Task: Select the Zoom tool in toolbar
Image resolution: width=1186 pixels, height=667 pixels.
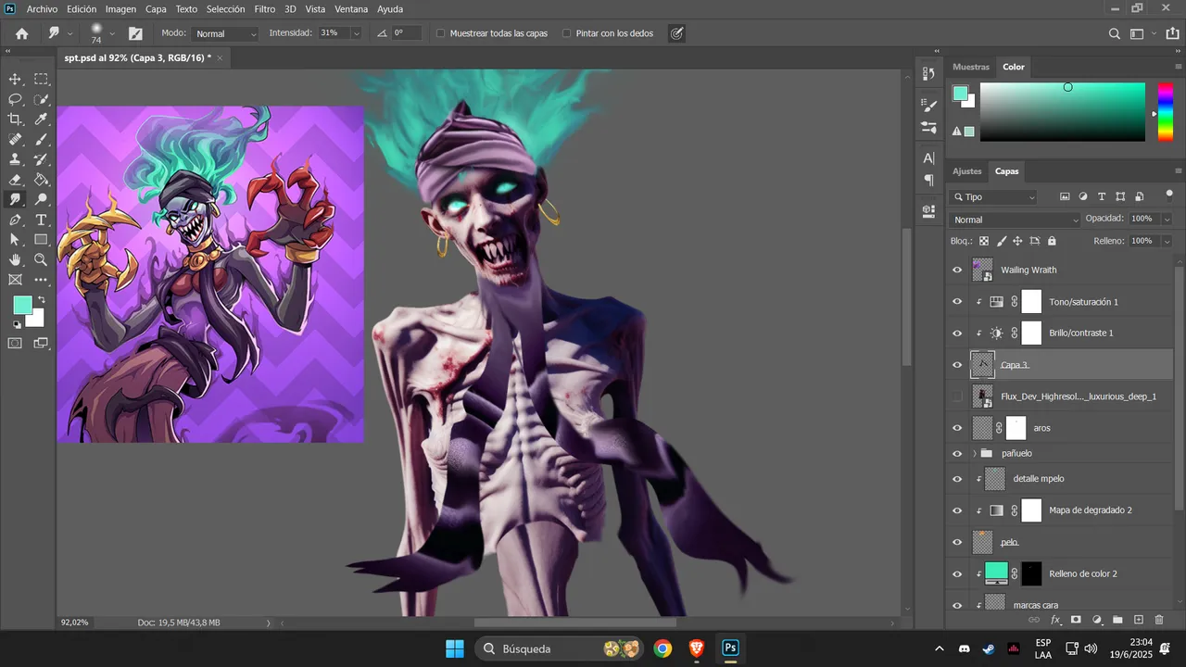Action: [x=42, y=260]
